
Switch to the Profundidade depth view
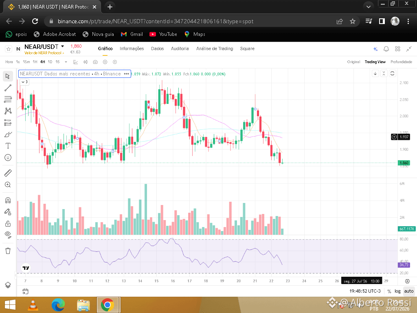[401, 62]
